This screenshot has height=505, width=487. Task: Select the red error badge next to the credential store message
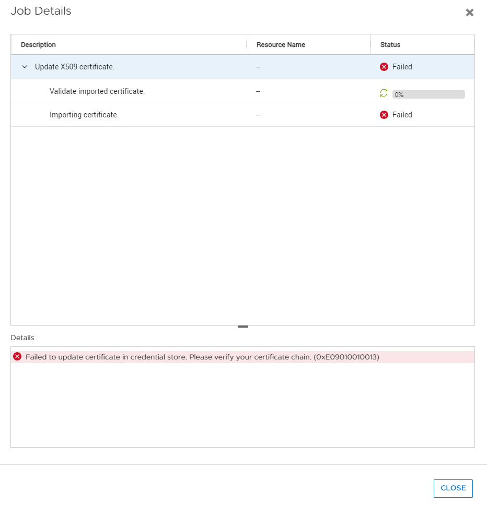pos(16,356)
